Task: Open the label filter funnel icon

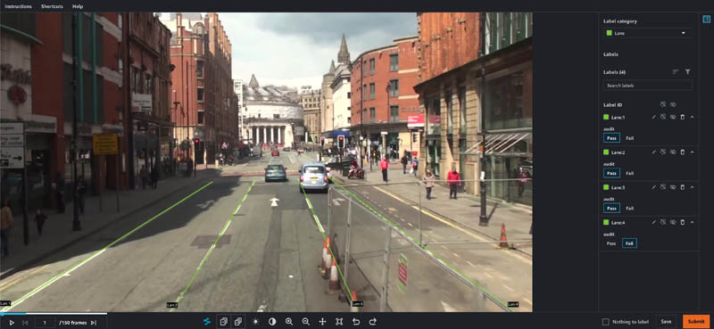Action: point(687,72)
